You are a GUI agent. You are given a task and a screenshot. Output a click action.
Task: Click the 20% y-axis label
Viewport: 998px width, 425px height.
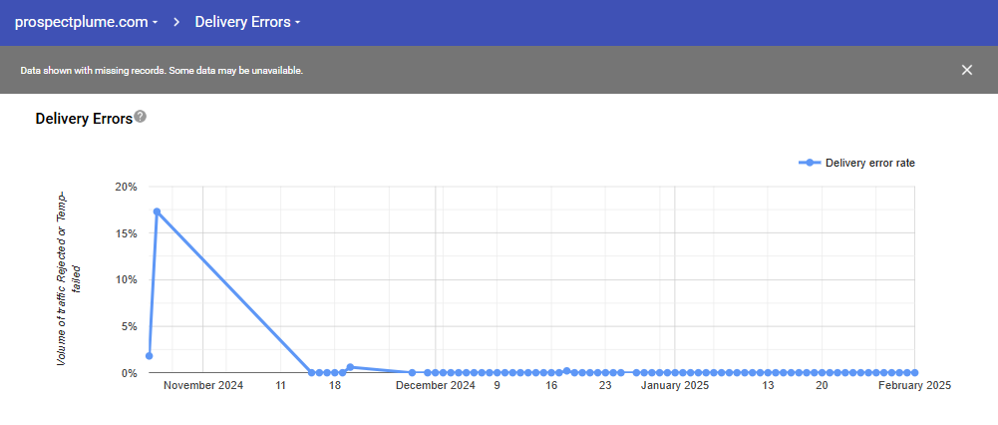tap(126, 187)
